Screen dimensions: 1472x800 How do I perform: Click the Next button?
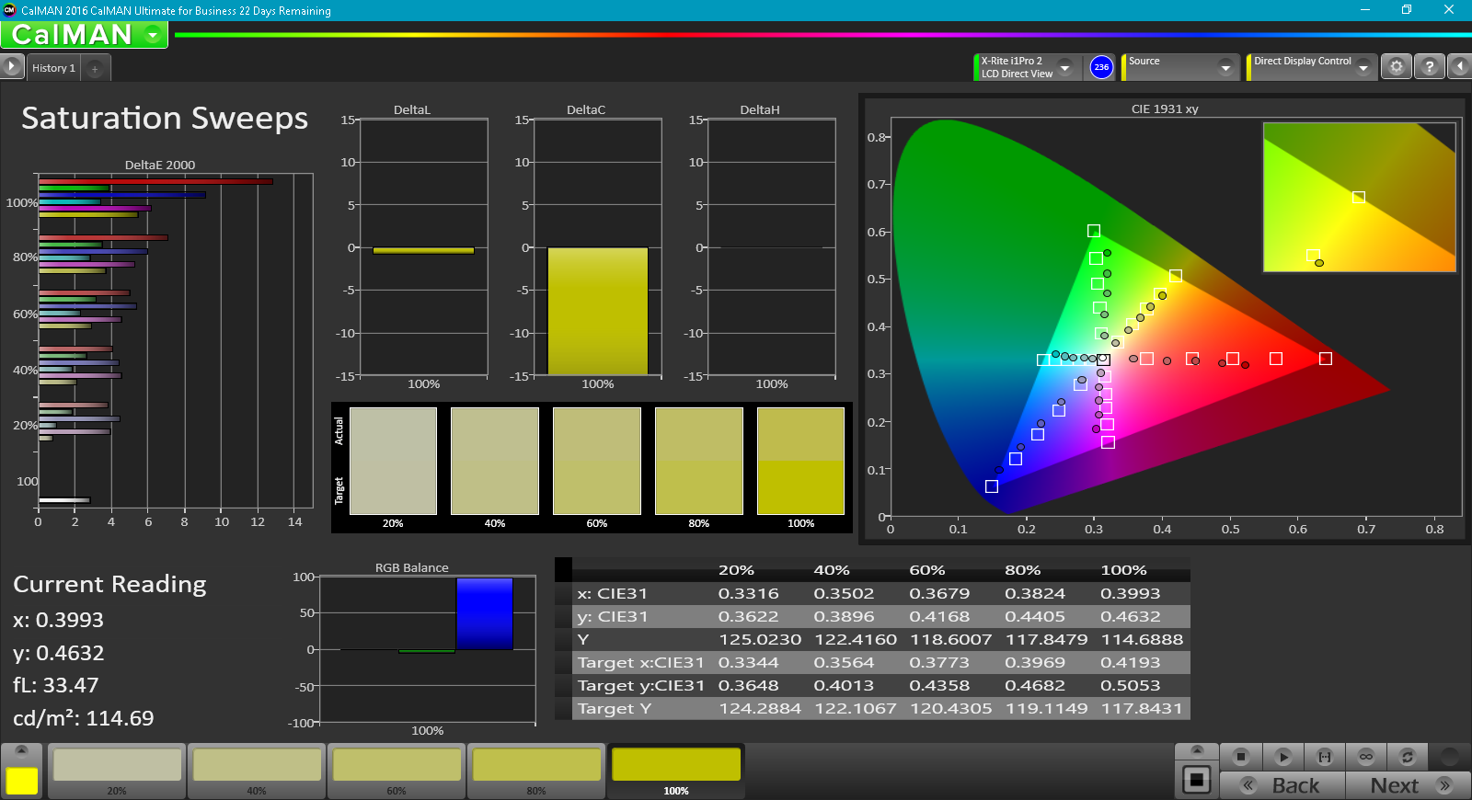(x=1408, y=785)
